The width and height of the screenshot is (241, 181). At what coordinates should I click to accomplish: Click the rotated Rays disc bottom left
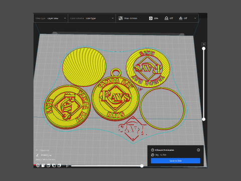pos(67,107)
